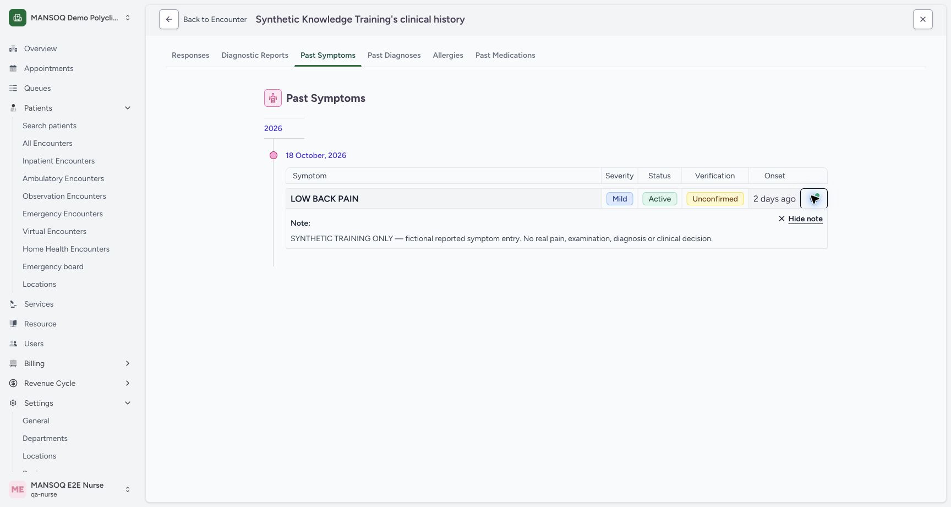Click the Users sidebar icon
The image size is (951, 507).
pyautogui.click(x=13, y=344)
